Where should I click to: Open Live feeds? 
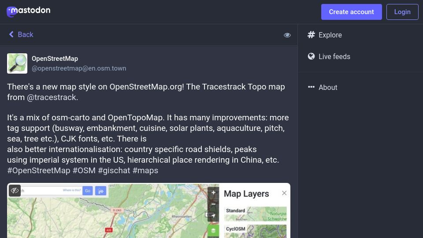[x=329, y=56]
